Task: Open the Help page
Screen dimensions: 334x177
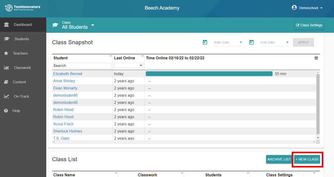Action: [23, 111]
